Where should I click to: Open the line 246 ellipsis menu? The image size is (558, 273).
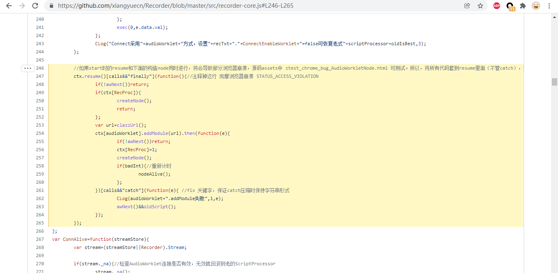point(27,68)
